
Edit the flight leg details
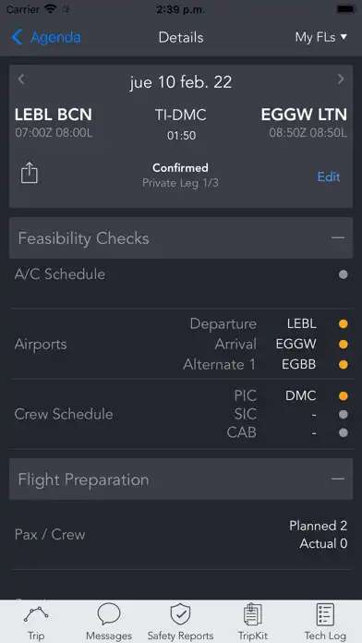(329, 176)
